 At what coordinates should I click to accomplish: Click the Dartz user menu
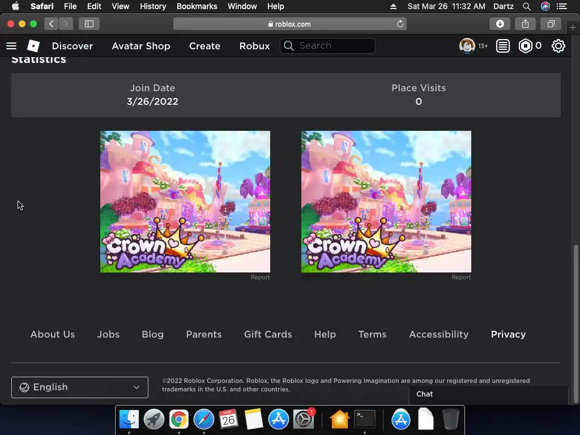pos(503,6)
